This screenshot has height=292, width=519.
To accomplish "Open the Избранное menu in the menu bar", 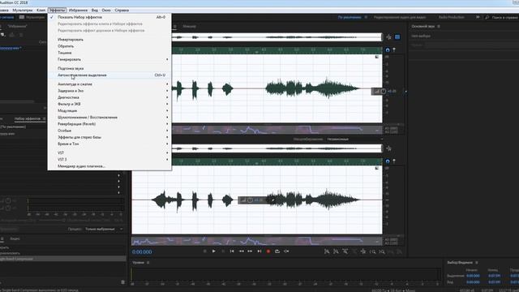I will (78, 11).
